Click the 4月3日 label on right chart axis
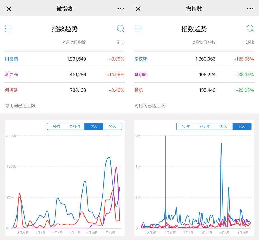Viewport: 259px width, 240px height. coord(225,232)
